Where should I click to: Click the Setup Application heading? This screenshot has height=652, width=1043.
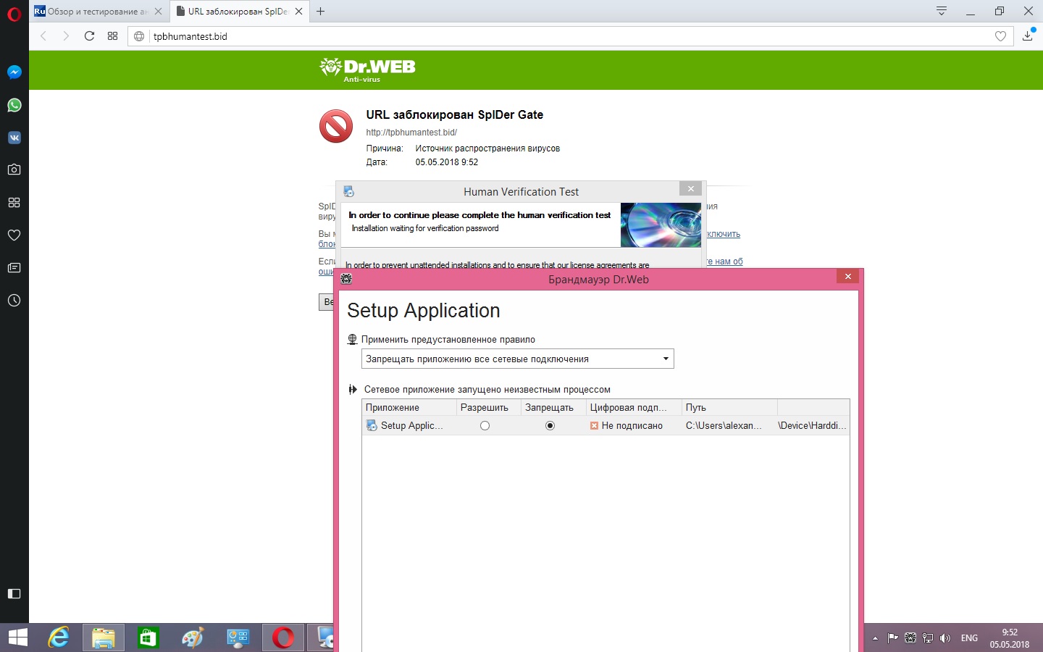pyautogui.click(x=424, y=311)
